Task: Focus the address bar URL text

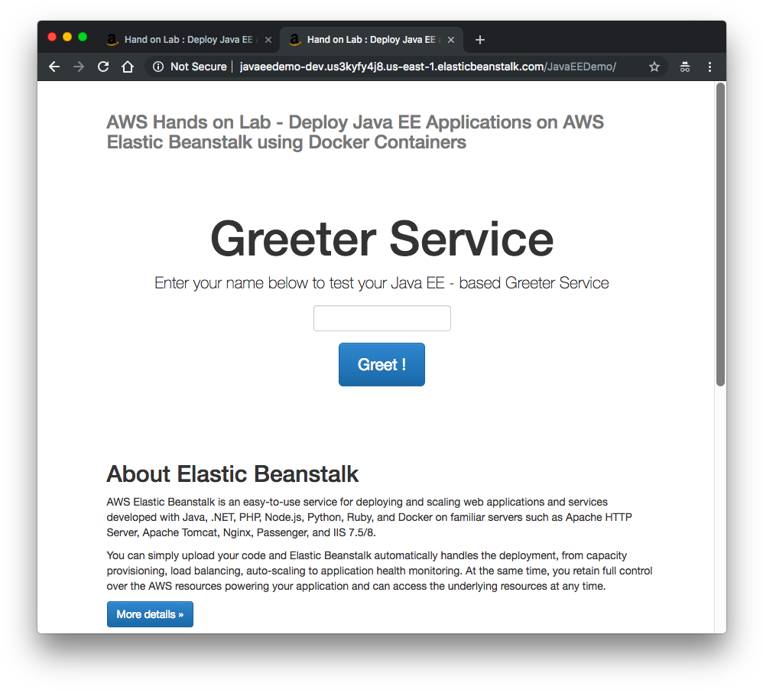Action: (427, 67)
